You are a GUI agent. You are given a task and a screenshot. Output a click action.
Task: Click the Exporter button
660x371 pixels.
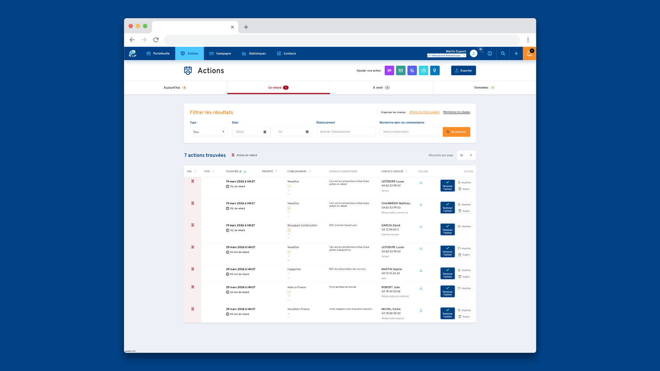[x=463, y=70]
